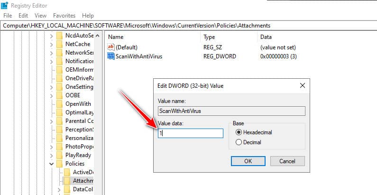Click the Personaliza folder icon
The width and height of the screenshot is (377, 195).
coord(59,138)
